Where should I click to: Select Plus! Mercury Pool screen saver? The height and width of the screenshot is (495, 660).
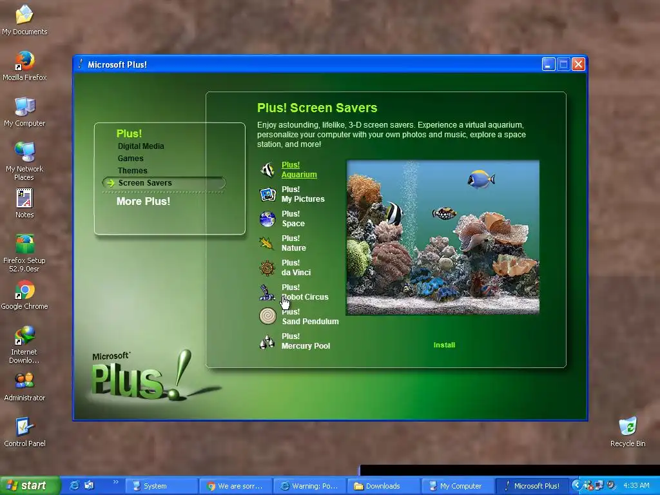306,341
